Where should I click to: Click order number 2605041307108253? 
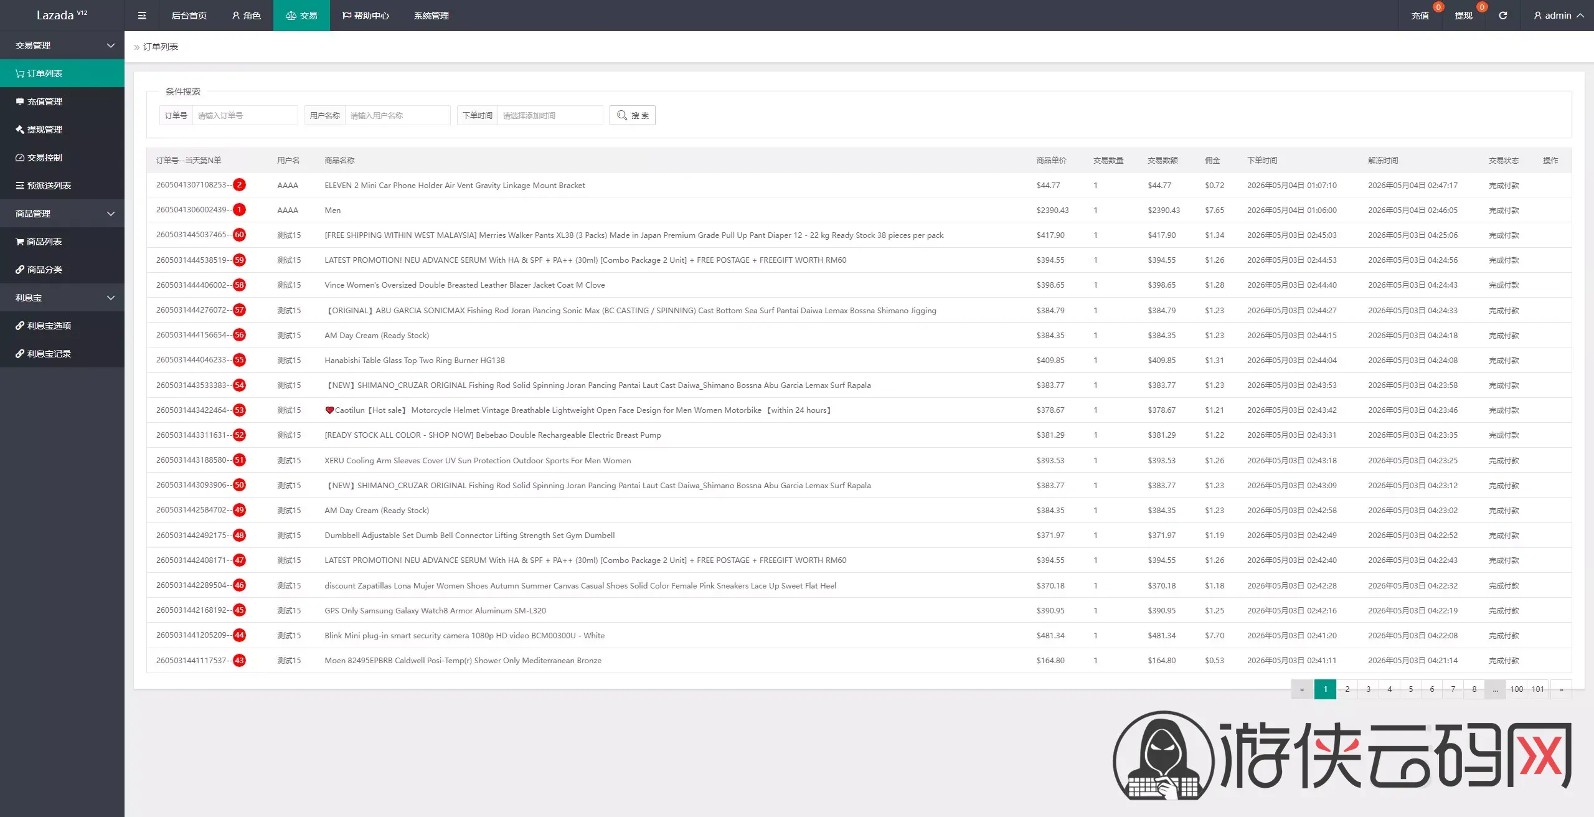(191, 185)
